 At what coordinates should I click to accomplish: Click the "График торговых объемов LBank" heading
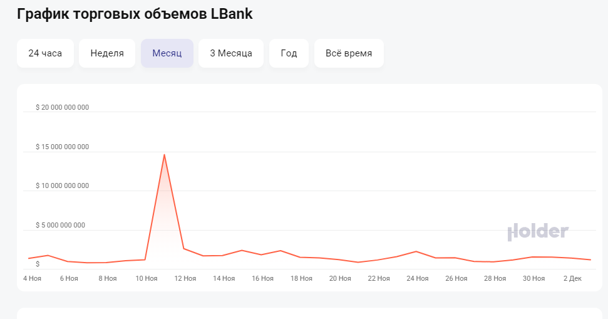[135, 14]
